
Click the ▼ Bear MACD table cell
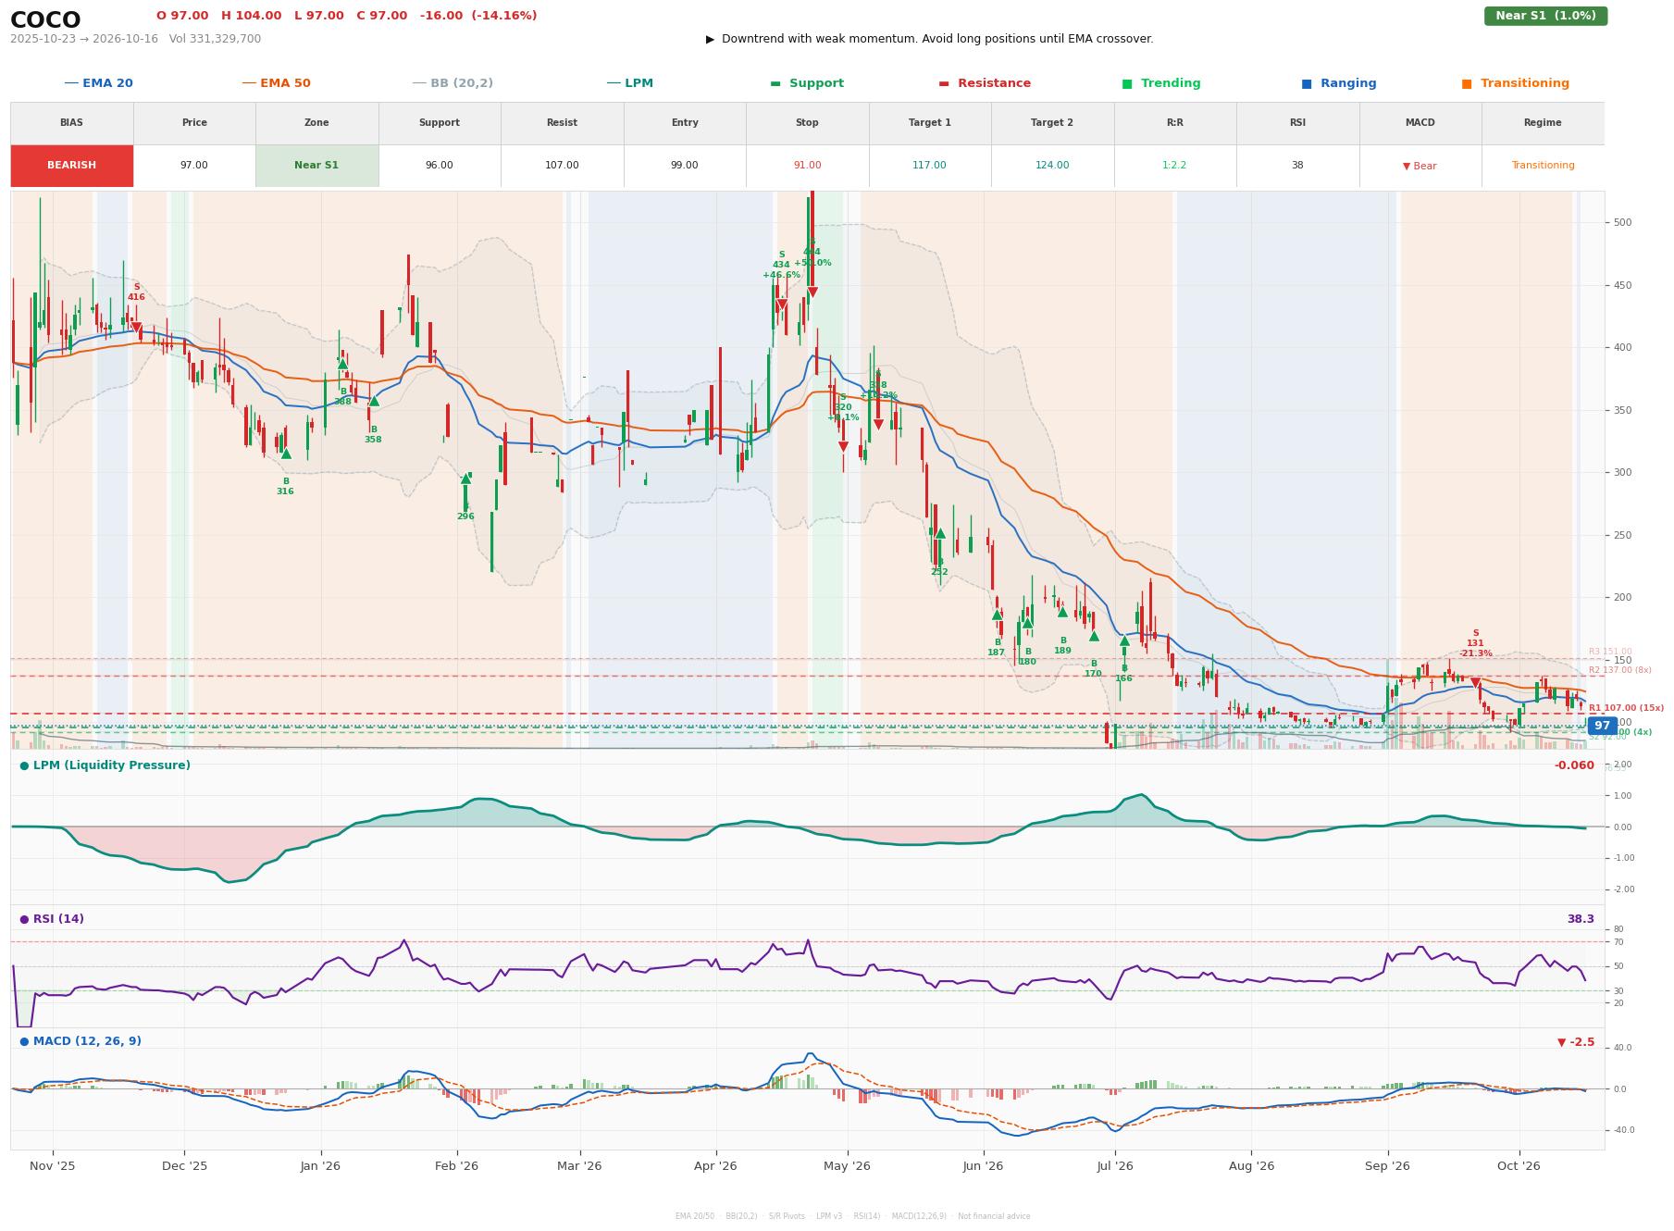pyautogui.click(x=1420, y=166)
